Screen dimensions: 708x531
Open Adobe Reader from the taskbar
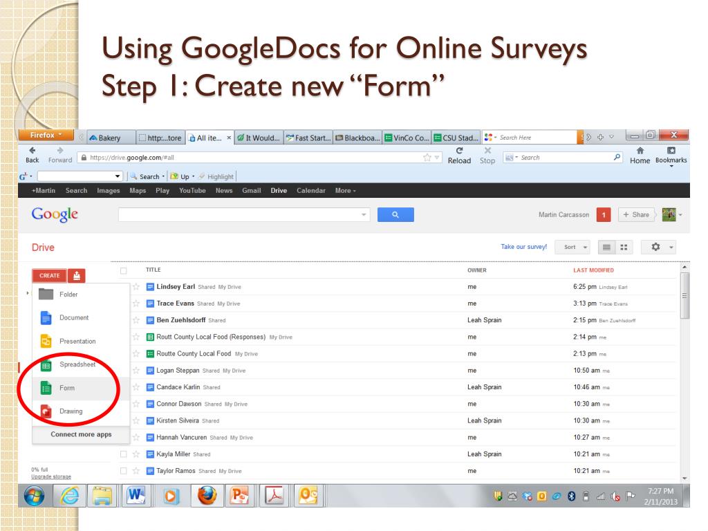[274, 496]
